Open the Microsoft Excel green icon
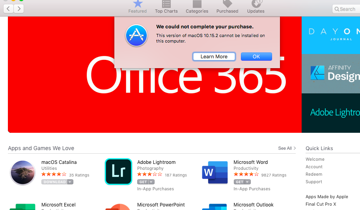This screenshot has width=360, height=210. tap(22, 207)
